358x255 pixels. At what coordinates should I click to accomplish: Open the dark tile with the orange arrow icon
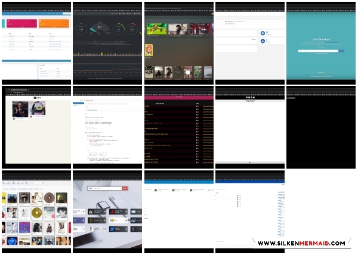point(97,220)
